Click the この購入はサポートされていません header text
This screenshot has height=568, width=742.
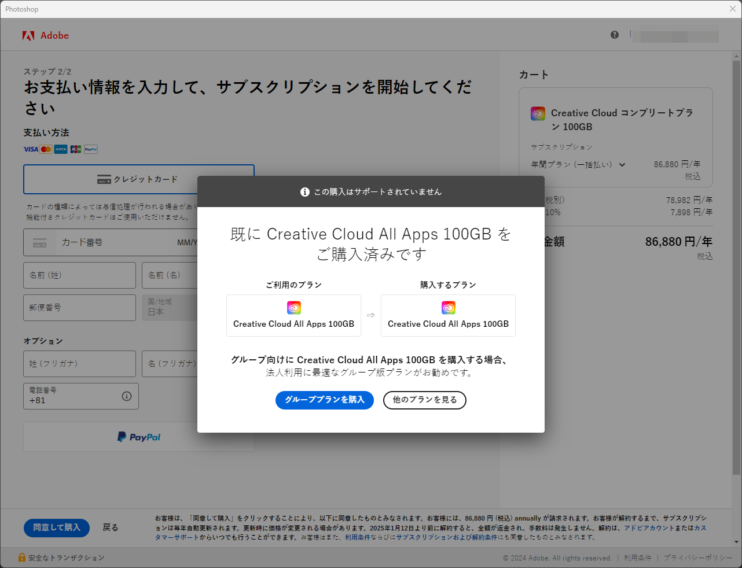point(377,192)
